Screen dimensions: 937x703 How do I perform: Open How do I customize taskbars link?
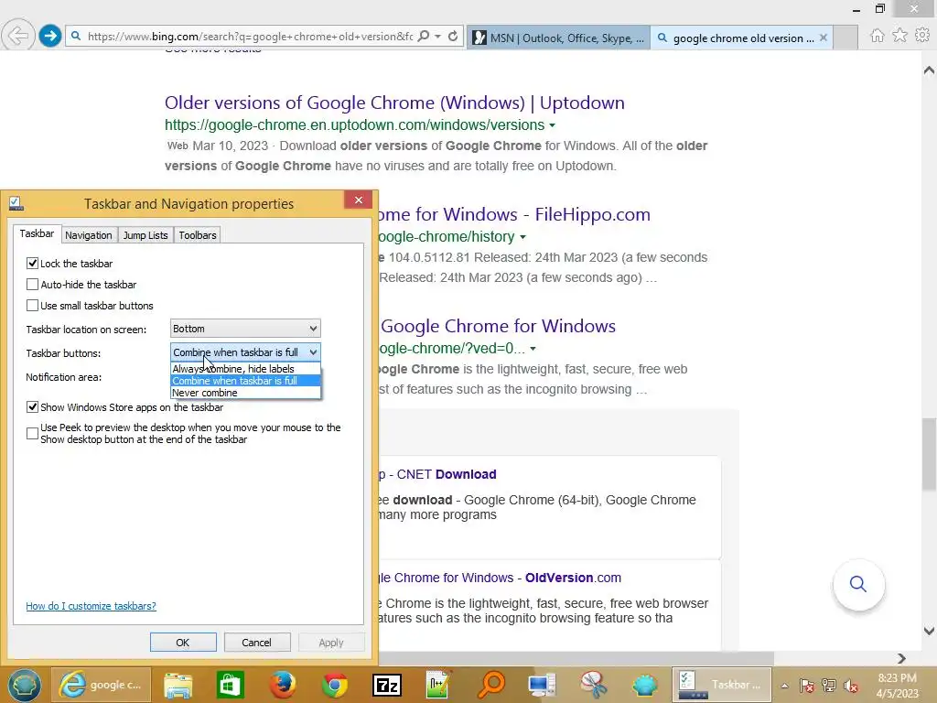(91, 606)
